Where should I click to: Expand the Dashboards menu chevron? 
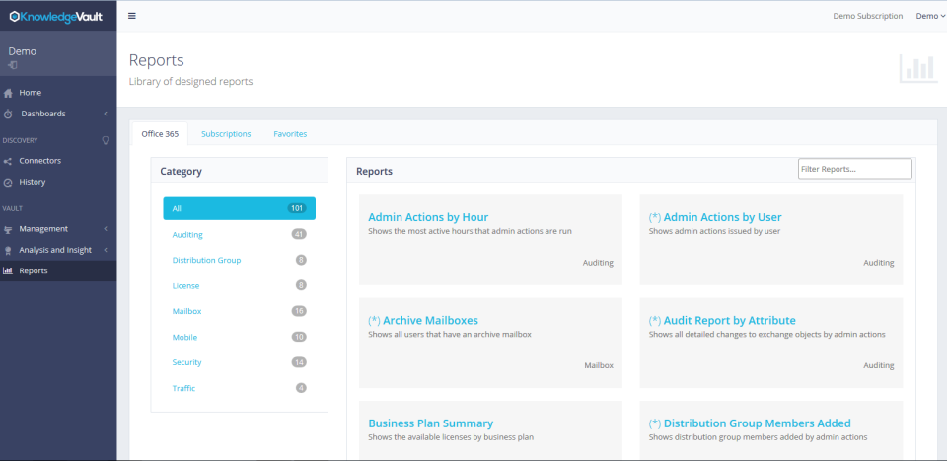[x=106, y=114]
